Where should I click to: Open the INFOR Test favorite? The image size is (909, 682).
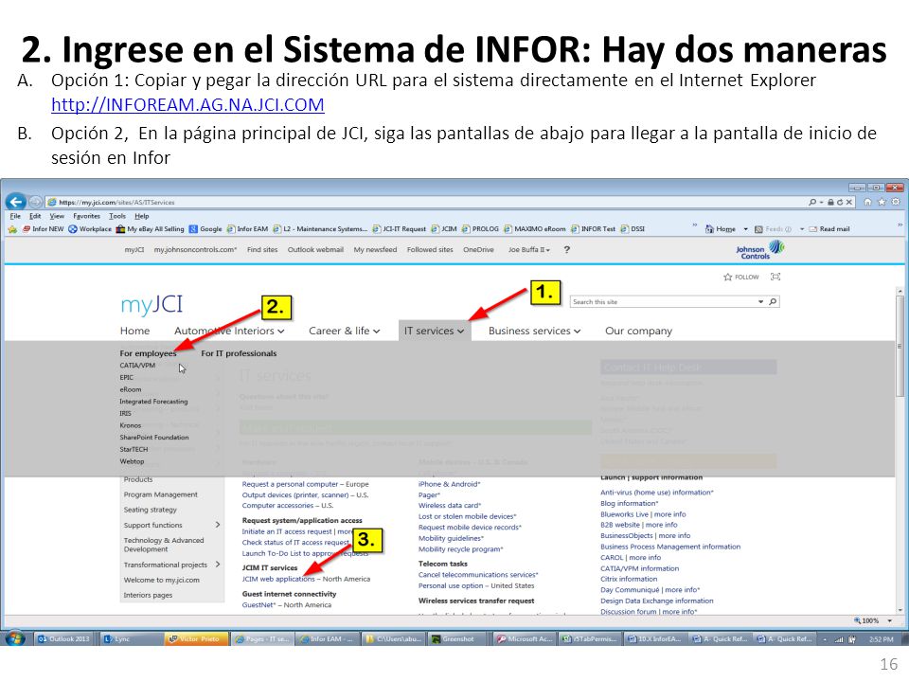tap(593, 229)
